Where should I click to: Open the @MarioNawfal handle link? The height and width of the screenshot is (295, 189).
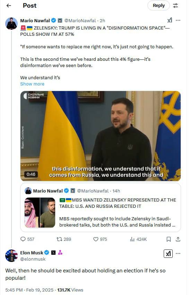pos(80,21)
